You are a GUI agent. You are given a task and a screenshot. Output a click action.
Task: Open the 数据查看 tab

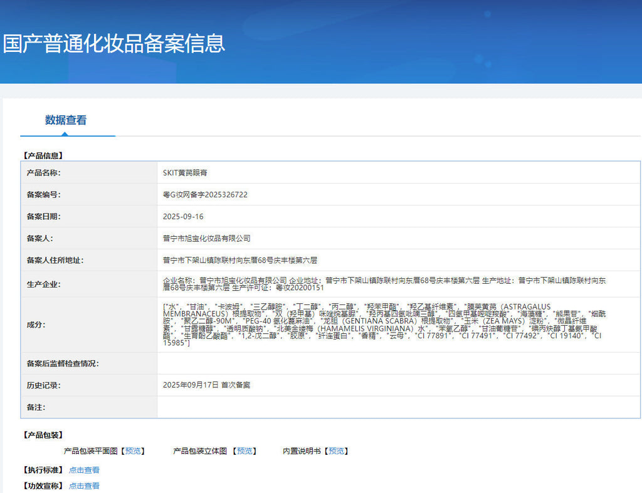[66, 120]
